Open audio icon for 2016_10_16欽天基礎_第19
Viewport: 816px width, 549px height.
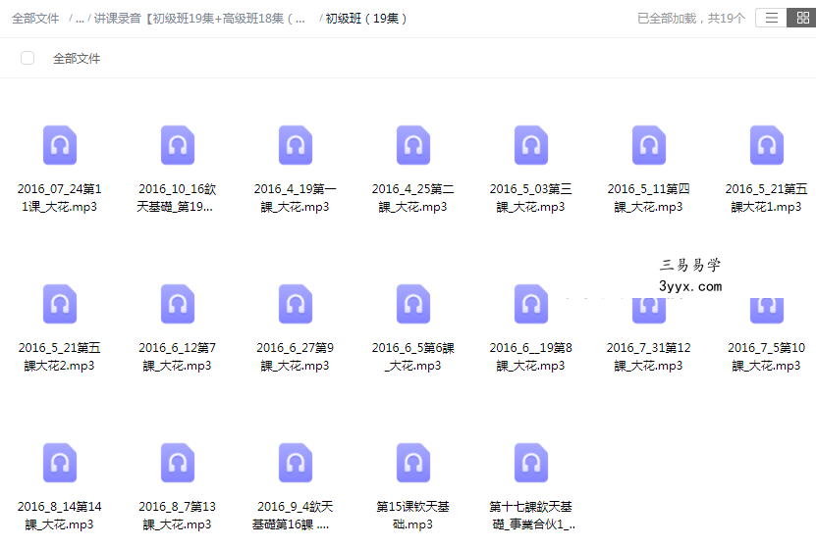[x=178, y=145]
